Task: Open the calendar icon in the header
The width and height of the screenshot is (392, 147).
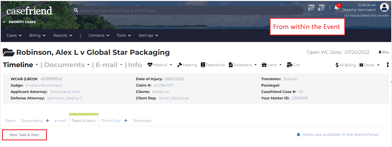Action: click(311, 7)
